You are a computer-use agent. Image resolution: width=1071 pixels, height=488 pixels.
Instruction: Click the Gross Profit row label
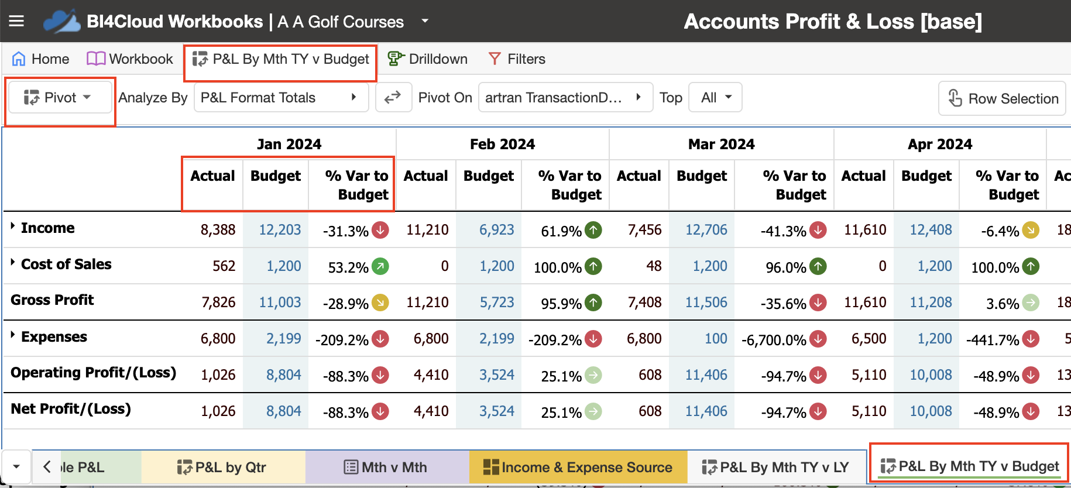(52, 300)
